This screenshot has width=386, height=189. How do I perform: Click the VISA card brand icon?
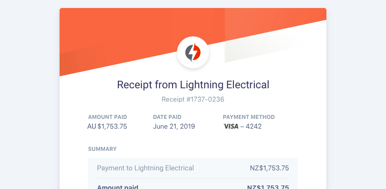click(x=231, y=126)
